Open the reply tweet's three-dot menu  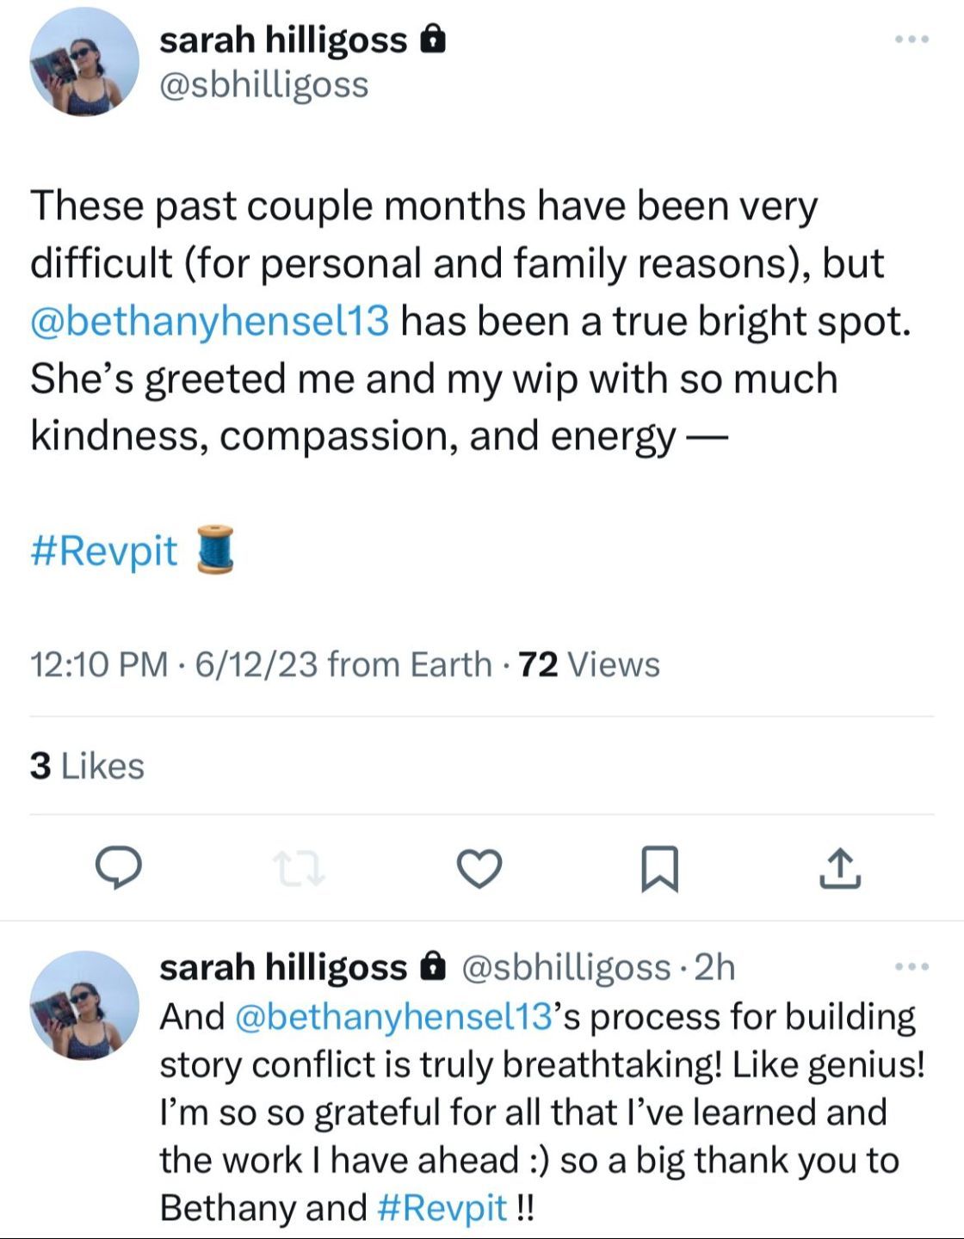point(911,967)
